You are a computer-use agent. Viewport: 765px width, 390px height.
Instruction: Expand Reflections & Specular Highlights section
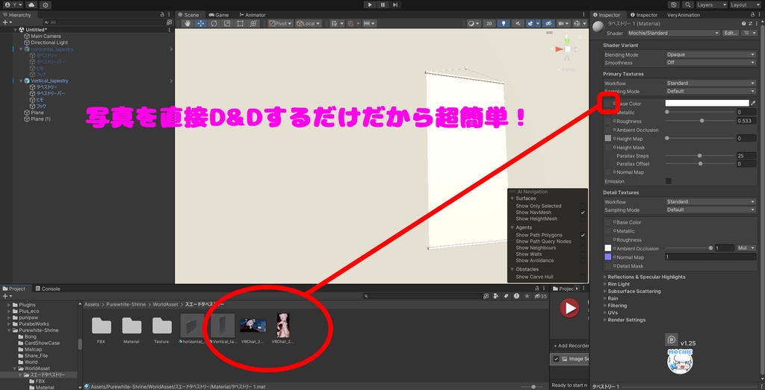(646, 277)
